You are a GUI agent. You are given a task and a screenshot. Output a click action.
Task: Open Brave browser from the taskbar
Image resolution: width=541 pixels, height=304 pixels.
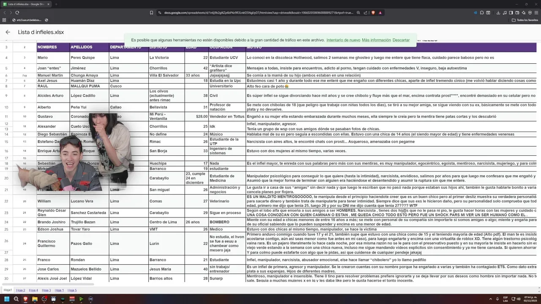[x=25, y=299]
